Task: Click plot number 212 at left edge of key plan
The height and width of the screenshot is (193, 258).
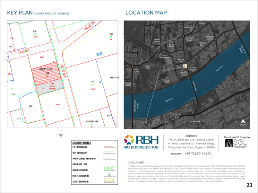Action: [x=14, y=95]
